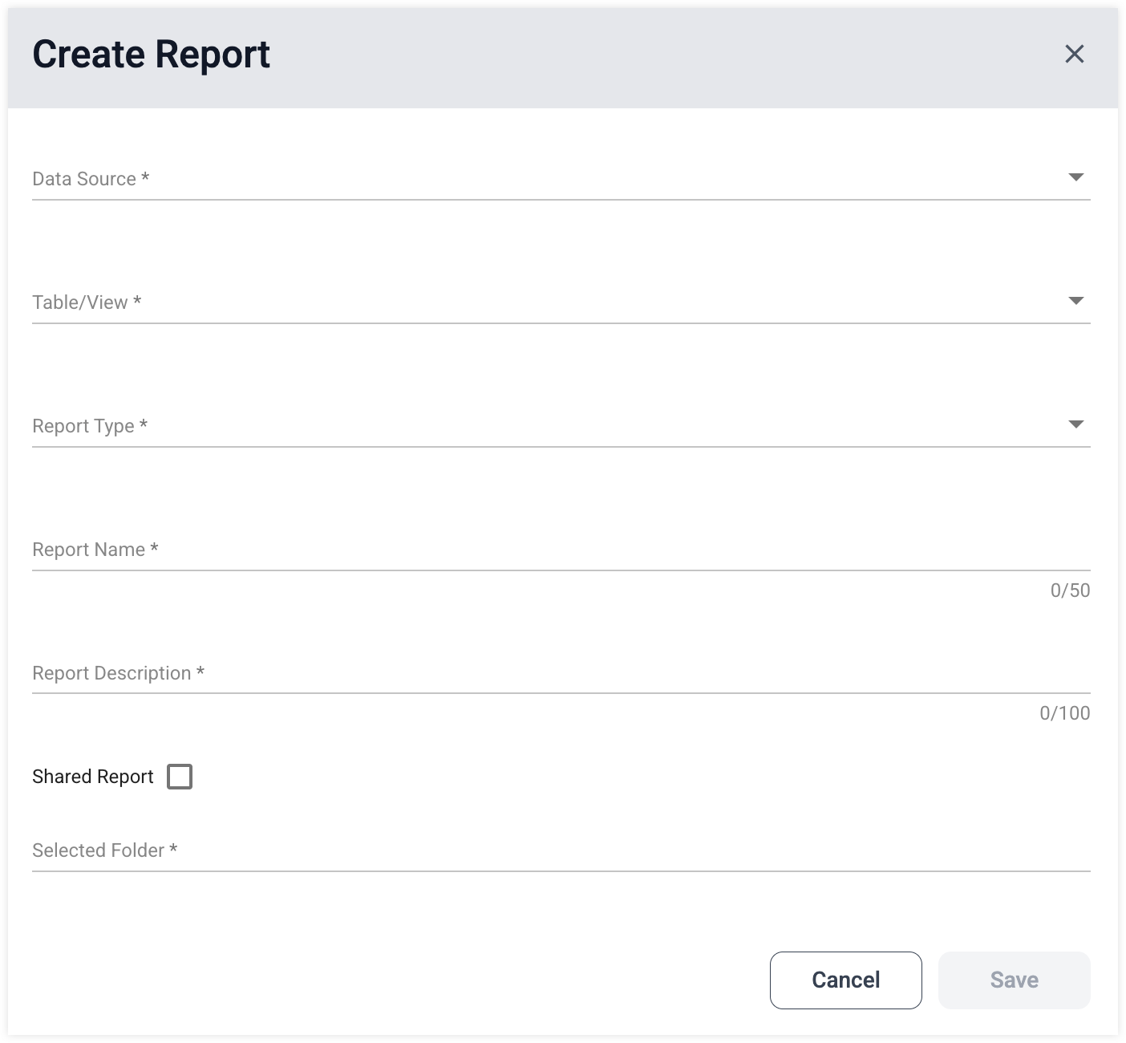The width and height of the screenshot is (1126, 1043).
Task: Close the Create Report dialog
Action: coord(1074,54)
